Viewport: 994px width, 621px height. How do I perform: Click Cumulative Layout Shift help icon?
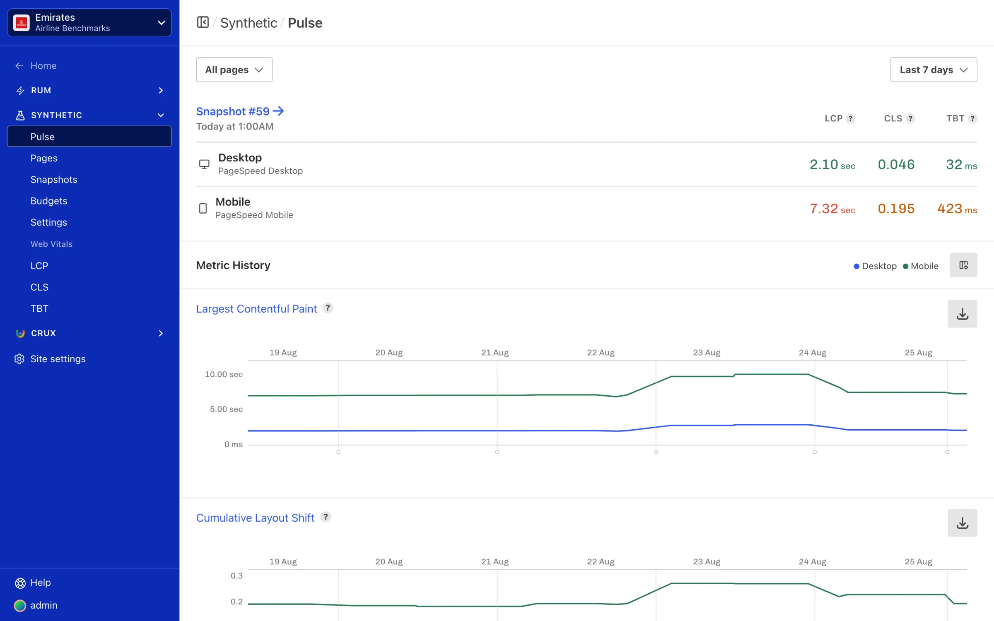tap(326, 517)
